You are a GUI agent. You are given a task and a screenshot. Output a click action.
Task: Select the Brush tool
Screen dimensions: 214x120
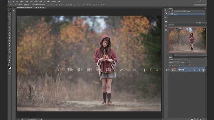tap(9, 30)
